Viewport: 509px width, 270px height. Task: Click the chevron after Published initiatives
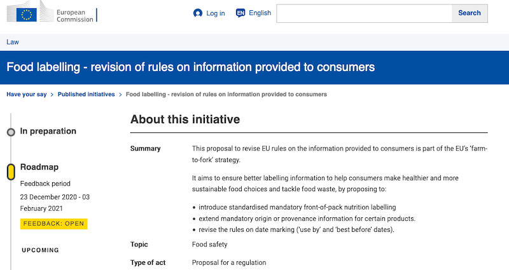120,95
